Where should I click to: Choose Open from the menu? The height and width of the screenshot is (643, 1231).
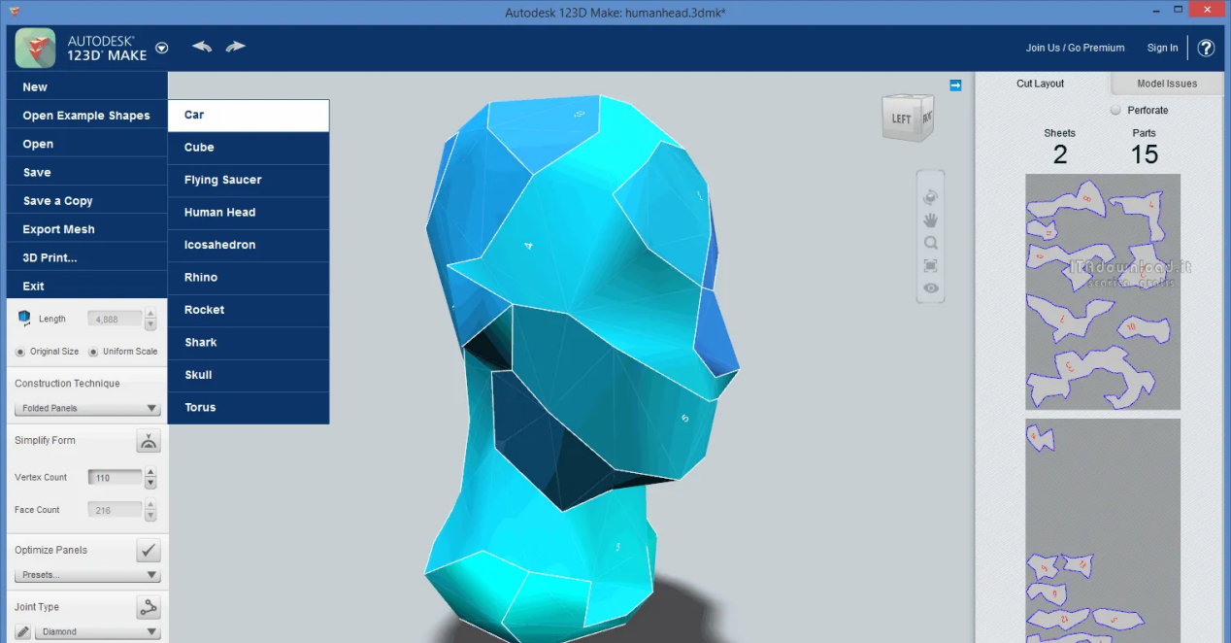tap(87, 144)
